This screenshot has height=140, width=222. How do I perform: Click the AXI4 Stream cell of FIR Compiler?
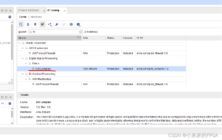click(93, 69)
